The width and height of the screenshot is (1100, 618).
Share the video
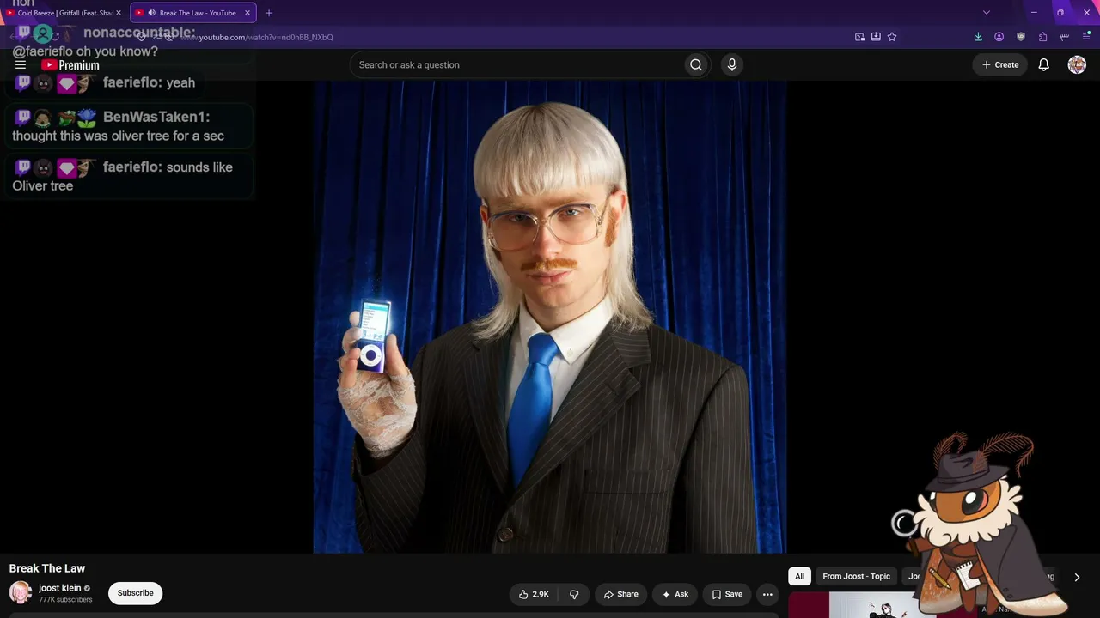pyautogui.click(x=621, y=594)
